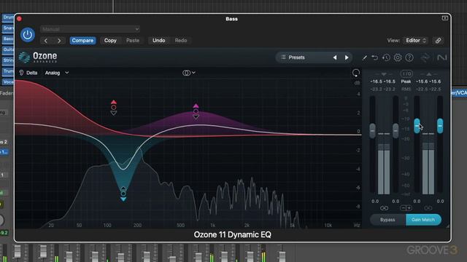
Task: Toggle the plugin power button
Action: 28,35
